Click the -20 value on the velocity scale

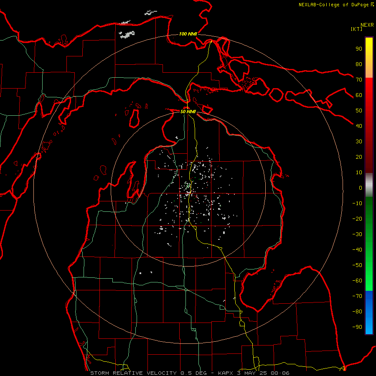tap(357, 219)
